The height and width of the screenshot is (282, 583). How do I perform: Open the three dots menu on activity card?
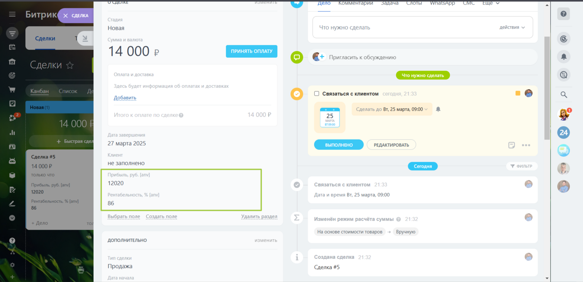click(x=526, y=145)
